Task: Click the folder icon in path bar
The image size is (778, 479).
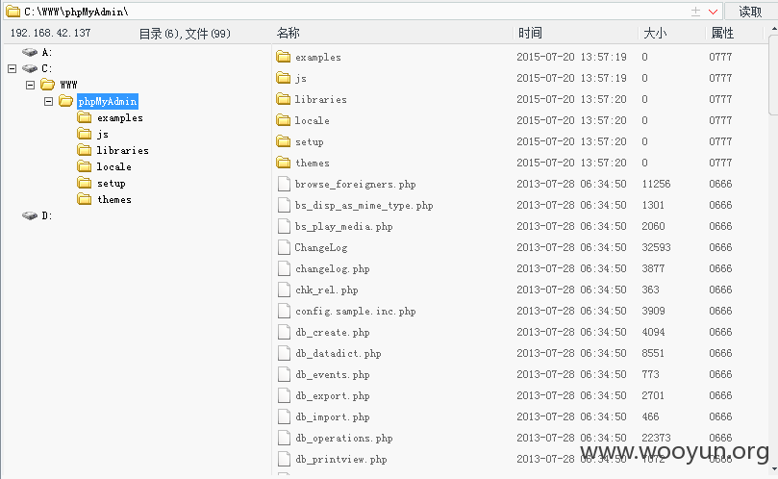Action: (13, 11)
